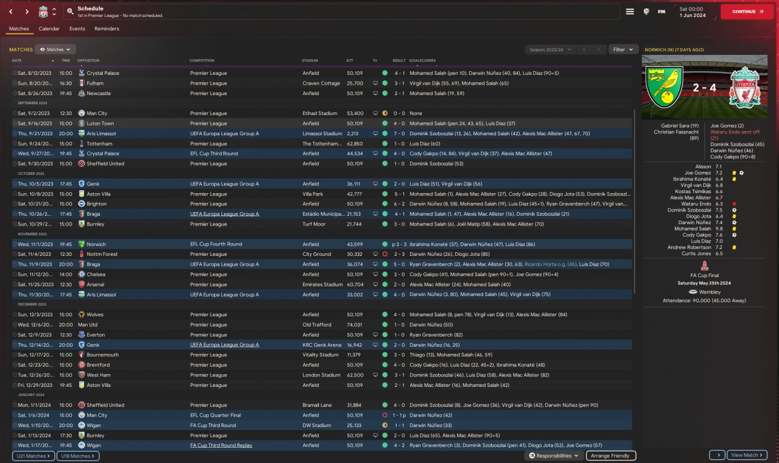Click the West Ham club badge icon

[81, 375]
